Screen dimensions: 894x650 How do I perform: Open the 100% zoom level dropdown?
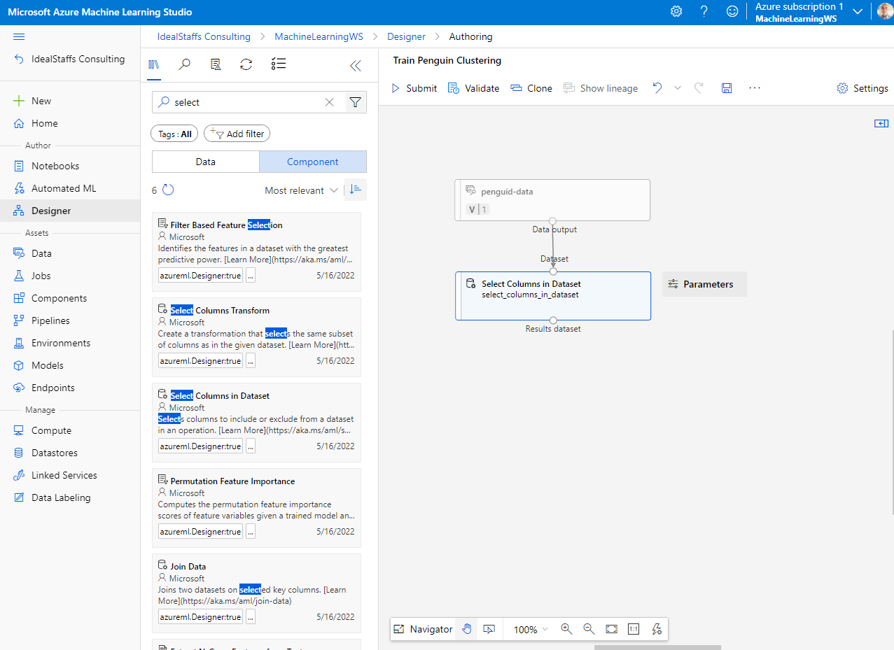click(531, 629)
